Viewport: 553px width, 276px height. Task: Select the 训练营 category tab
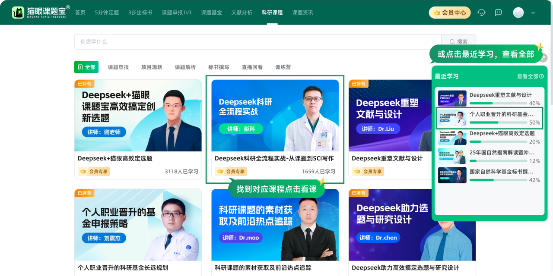pos(283,67)
